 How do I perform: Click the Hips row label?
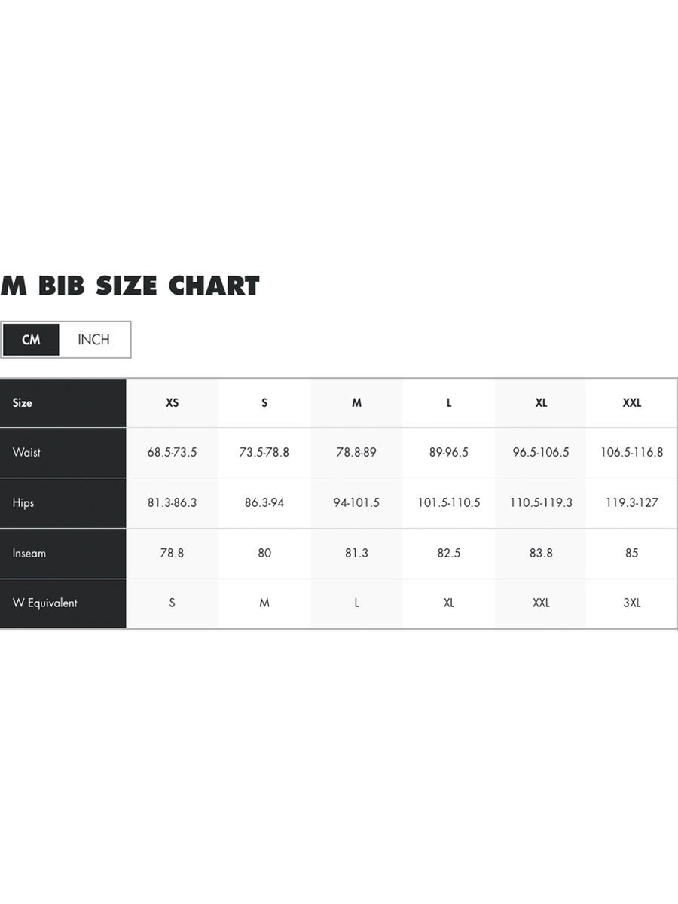tap(23, 503)
